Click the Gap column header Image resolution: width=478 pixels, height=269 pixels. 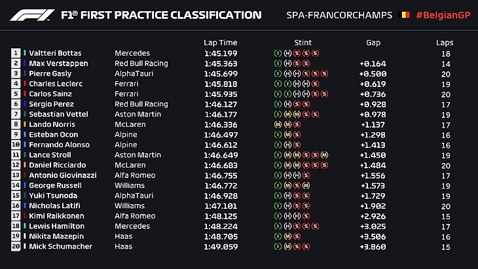click(373, 41)
